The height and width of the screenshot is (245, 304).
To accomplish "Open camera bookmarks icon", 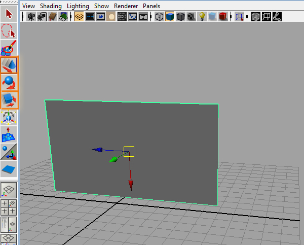I will point(52,17).
